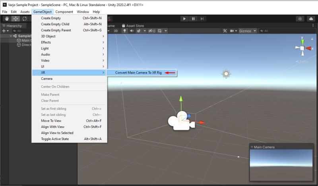Close the open GameObject menu
Screen dimensions: 318x186
[43, 12]
